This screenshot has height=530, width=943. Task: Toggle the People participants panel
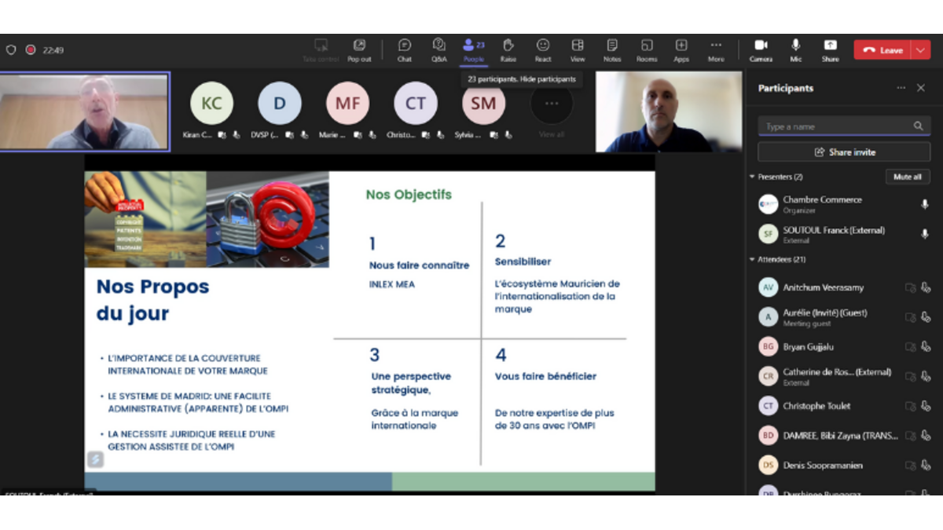tap(473, 49)
